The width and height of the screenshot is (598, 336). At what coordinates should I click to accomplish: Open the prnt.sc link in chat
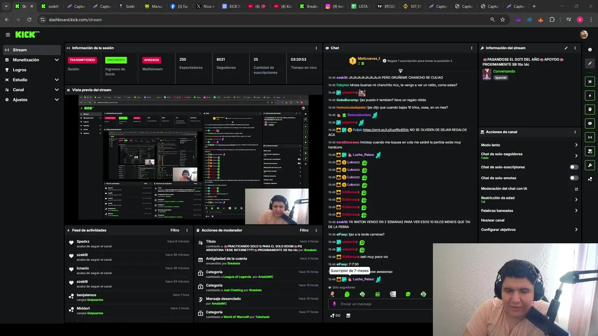pos(386,130)
